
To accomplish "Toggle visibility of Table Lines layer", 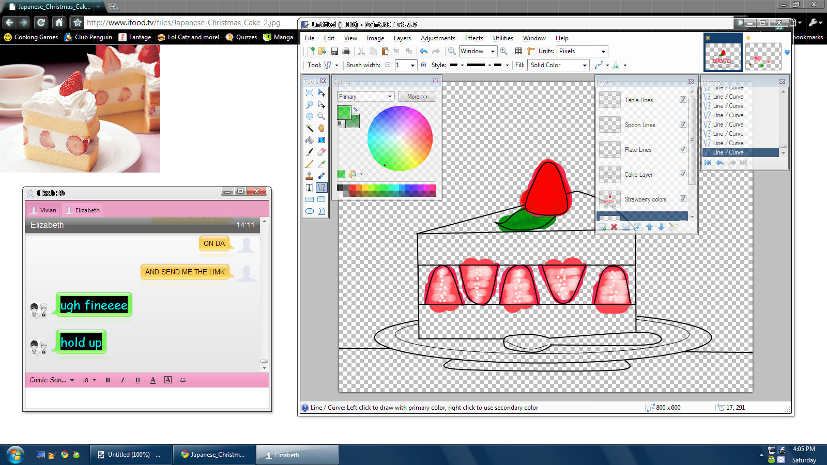I will click(683, 100).
